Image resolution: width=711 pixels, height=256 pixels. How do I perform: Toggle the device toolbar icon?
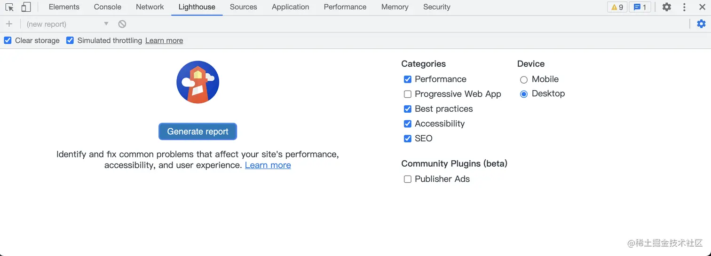[26, 7]
